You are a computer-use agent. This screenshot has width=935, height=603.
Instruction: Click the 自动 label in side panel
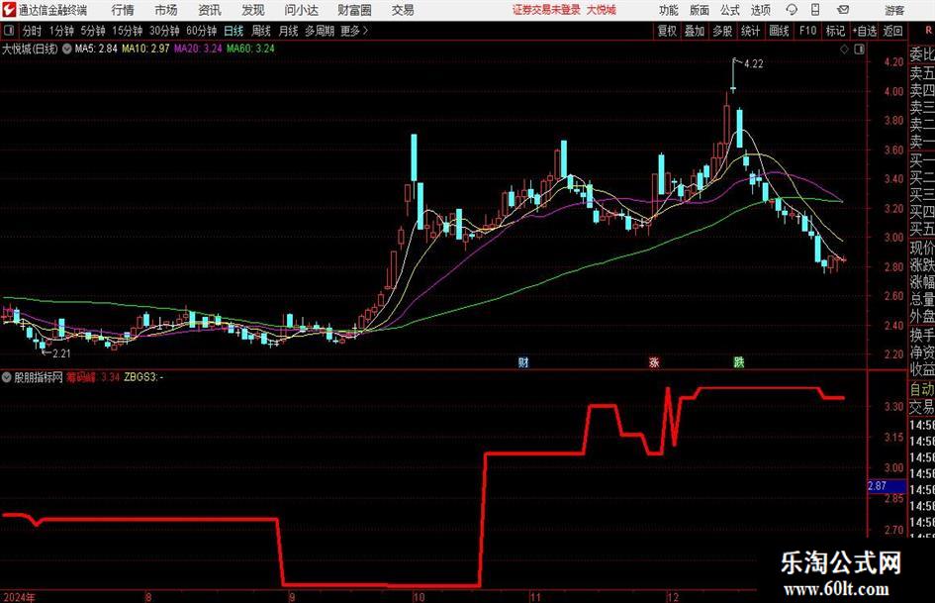tap(922, 389)
